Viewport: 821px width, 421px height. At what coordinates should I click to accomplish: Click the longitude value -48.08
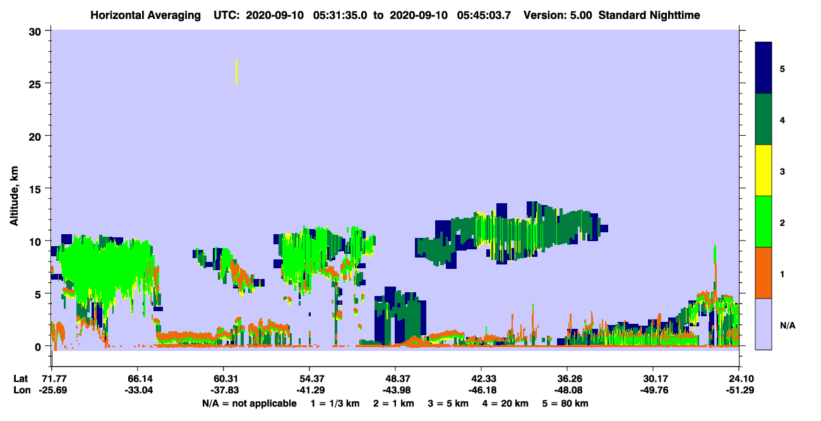click(x=567, y=390)
